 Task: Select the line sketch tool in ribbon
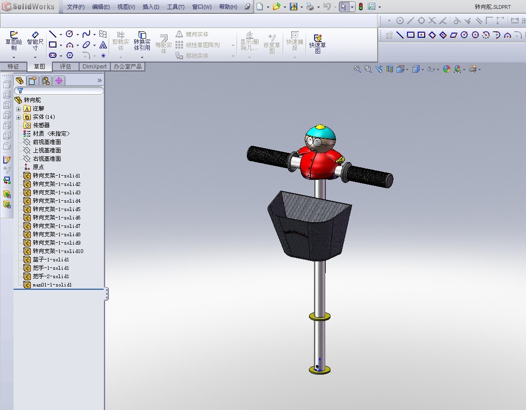[x=53, y=34]
